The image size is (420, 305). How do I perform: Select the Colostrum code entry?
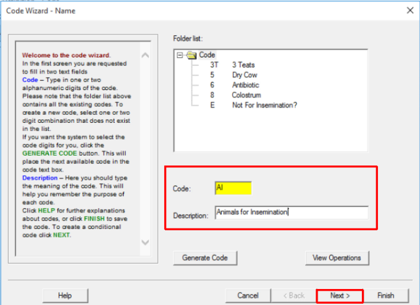pos(246,96)
